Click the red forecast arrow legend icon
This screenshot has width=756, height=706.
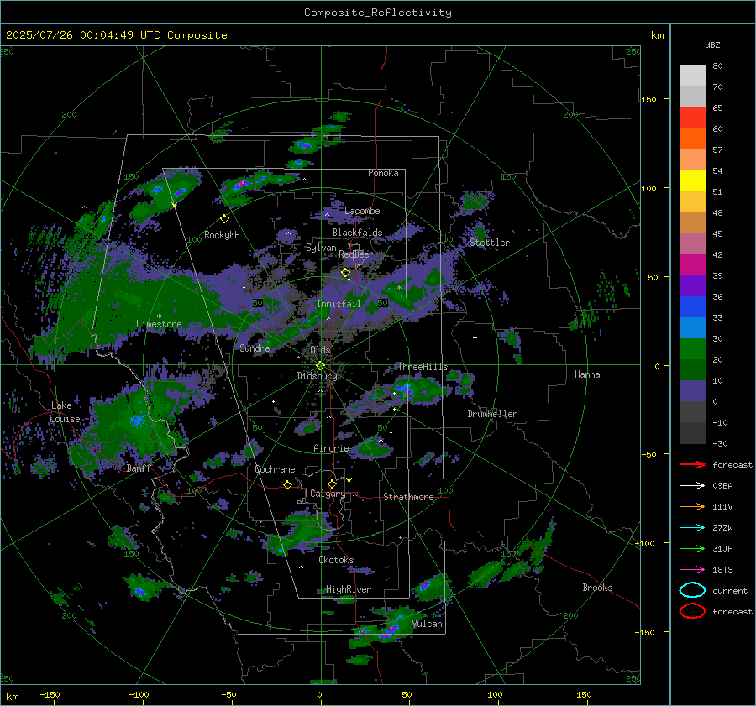[692, 464]
